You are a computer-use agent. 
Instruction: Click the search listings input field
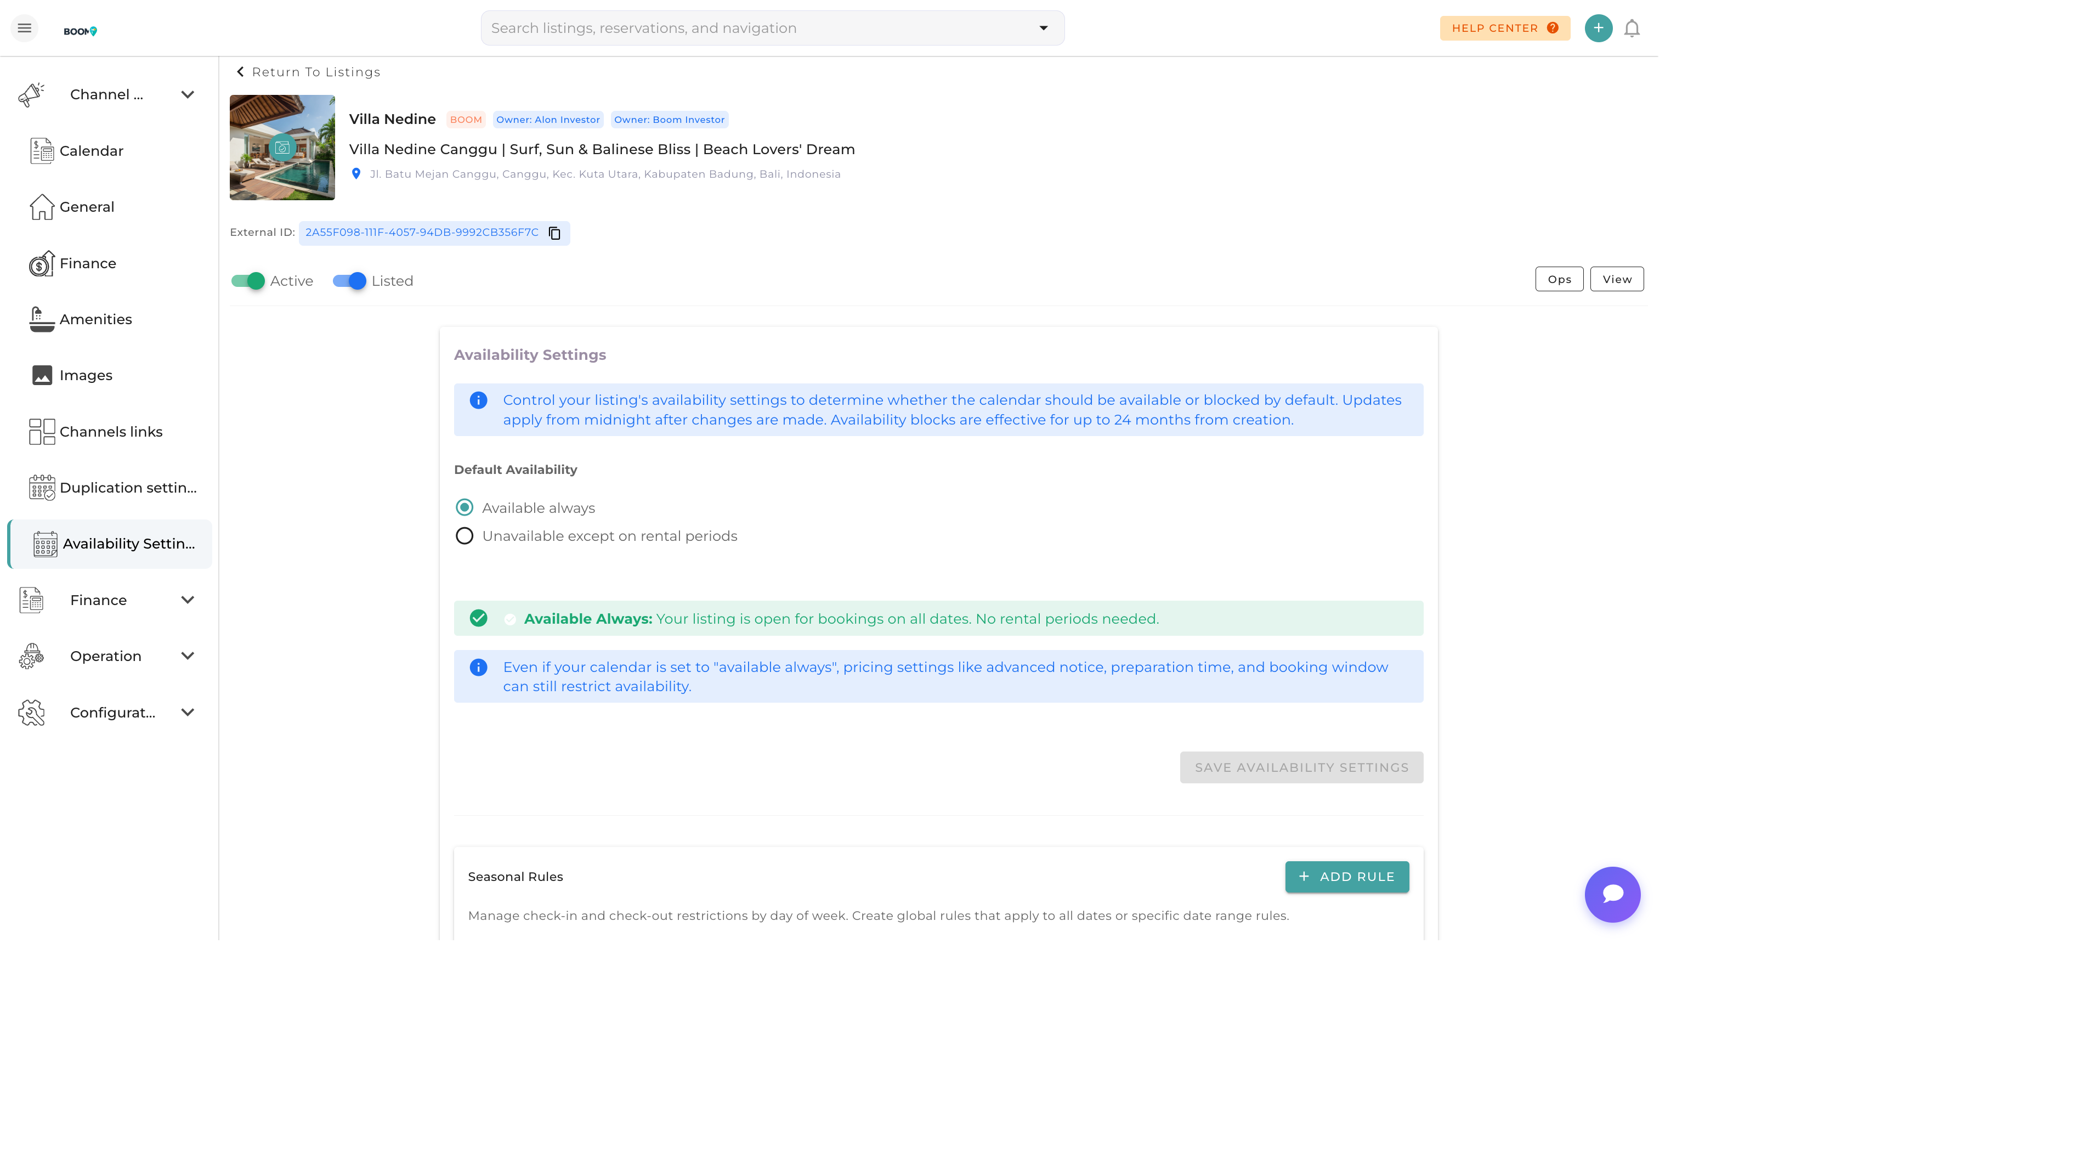(758, 28)
